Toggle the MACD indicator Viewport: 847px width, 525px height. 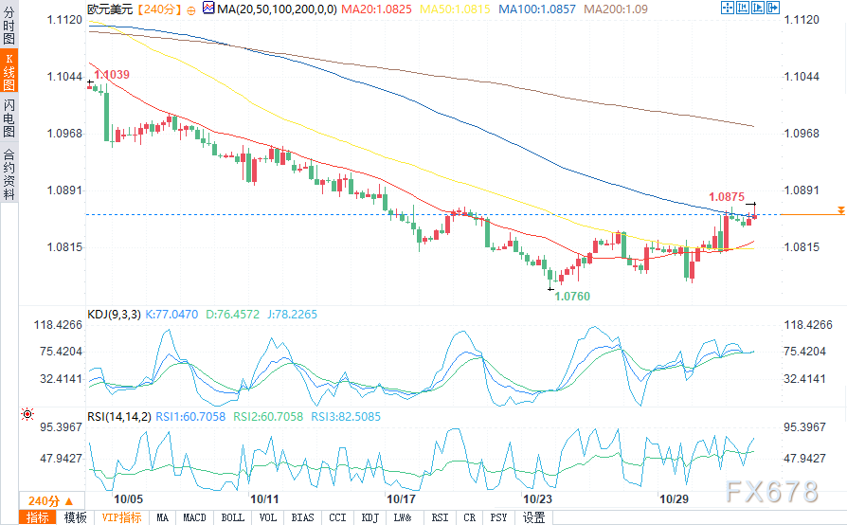tap(194, 517)
